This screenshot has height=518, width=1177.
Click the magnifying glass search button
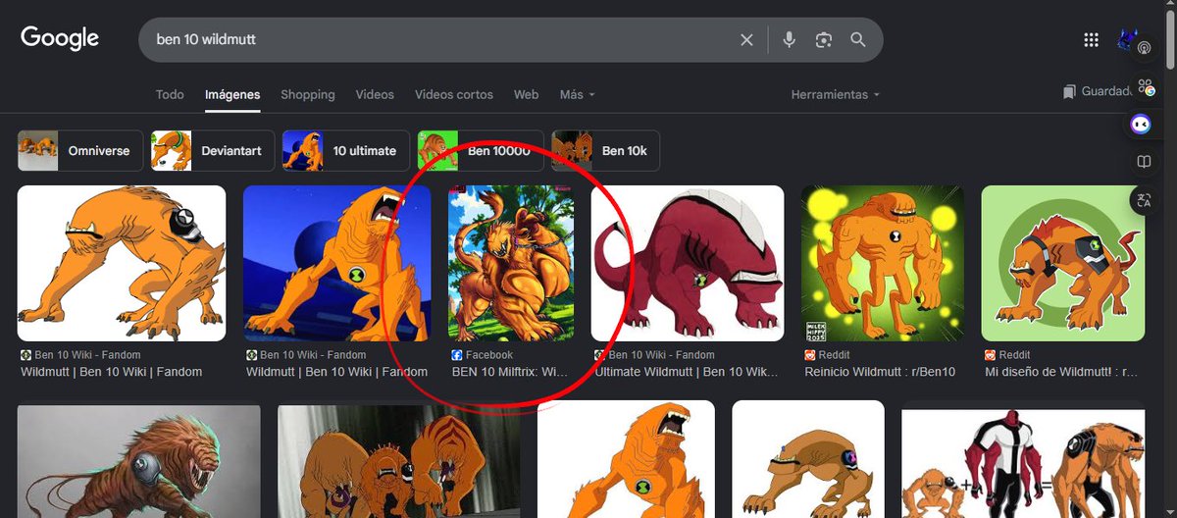(858, 40)
